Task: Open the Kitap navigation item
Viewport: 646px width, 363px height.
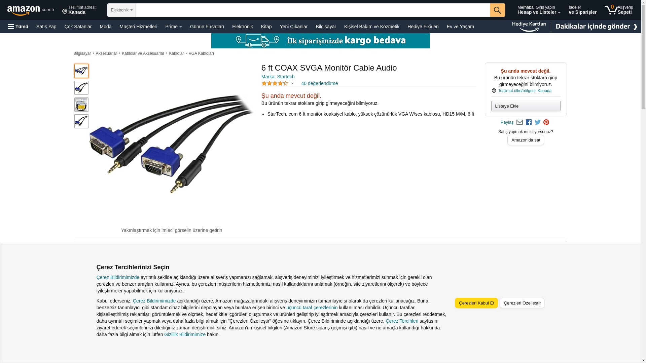Action: pos(266,27)
